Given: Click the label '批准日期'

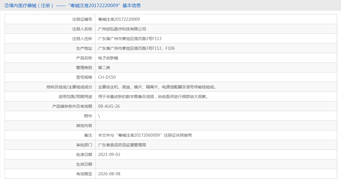Looking at the screenshot, I should tap(84, 155).
